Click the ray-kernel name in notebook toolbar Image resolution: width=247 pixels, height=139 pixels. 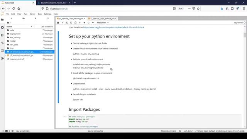(x=238, y=23)
